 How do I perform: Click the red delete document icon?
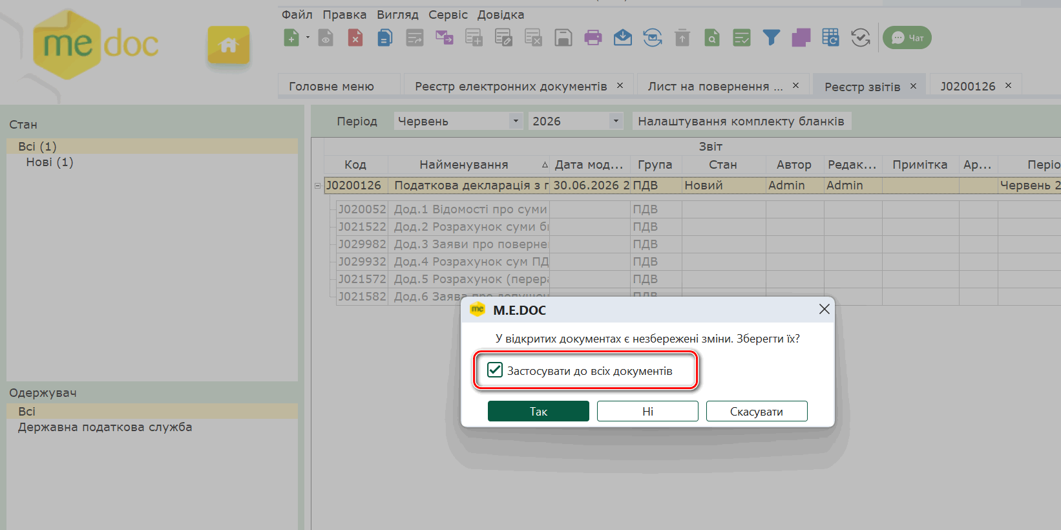[355, 38]
